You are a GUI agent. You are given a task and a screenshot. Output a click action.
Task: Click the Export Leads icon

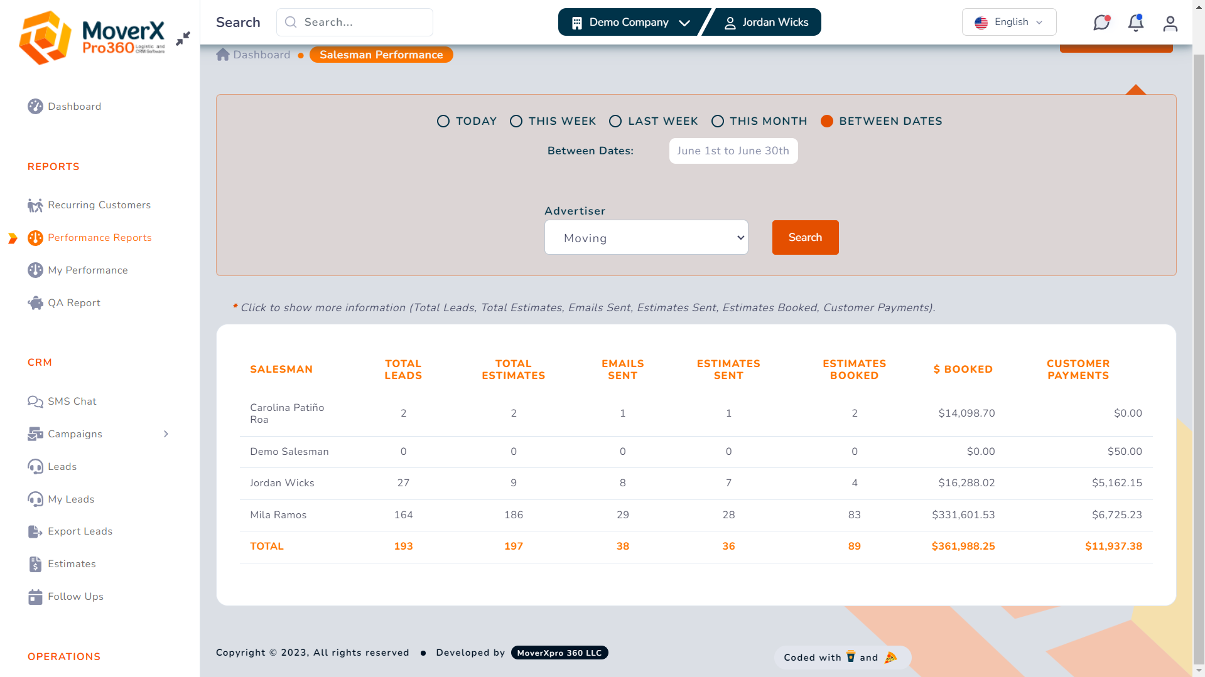click(35, 531)
